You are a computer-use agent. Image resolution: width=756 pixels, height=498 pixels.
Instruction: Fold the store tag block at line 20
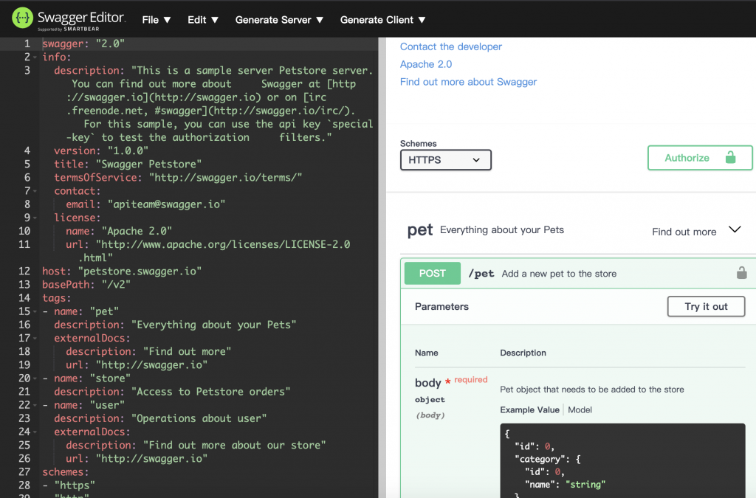35,378
